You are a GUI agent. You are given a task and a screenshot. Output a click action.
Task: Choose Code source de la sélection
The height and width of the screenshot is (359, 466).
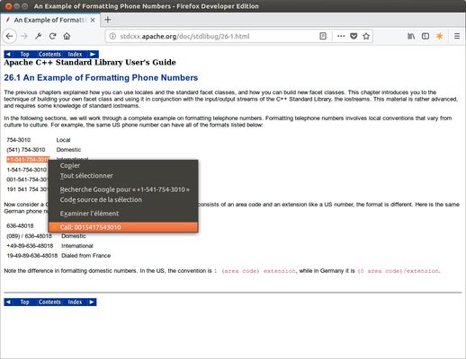[123, 199]
